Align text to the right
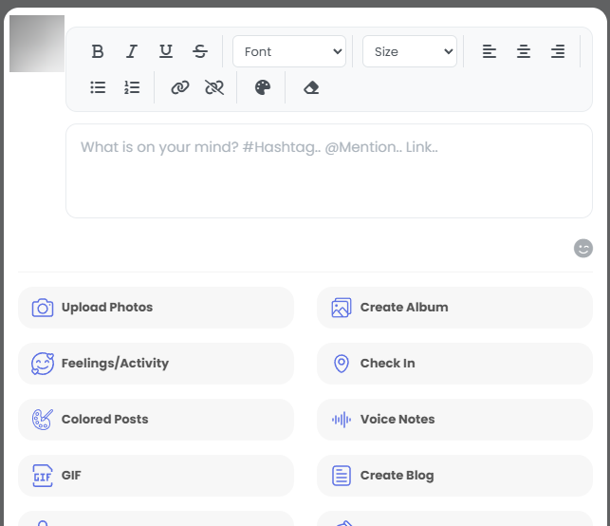 coord(558,51)
